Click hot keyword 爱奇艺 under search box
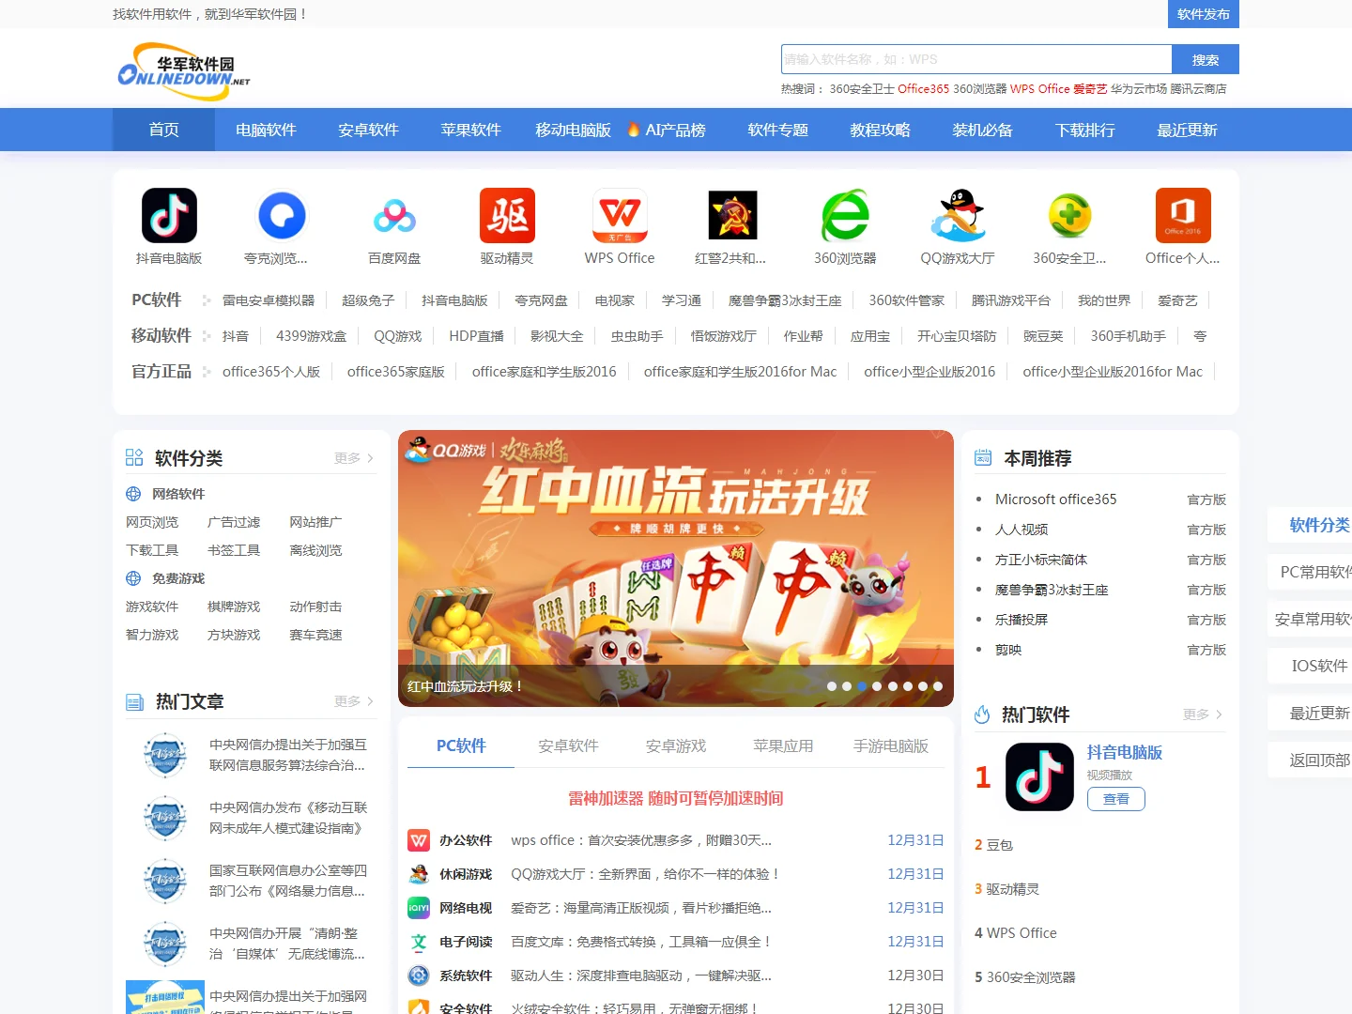The image size is (1352, 1014). pyautogui.click(x=1090, y=88)
